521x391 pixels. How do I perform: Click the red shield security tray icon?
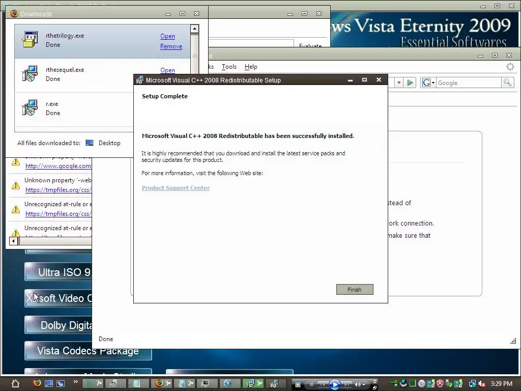tap(440, 383)
